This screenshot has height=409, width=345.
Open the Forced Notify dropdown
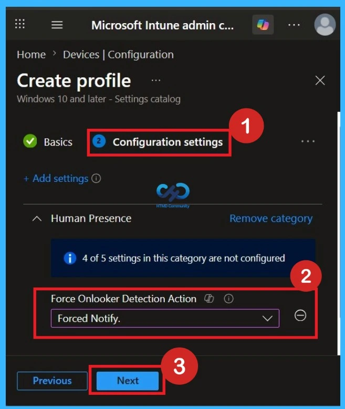click(x=165, y=318)
